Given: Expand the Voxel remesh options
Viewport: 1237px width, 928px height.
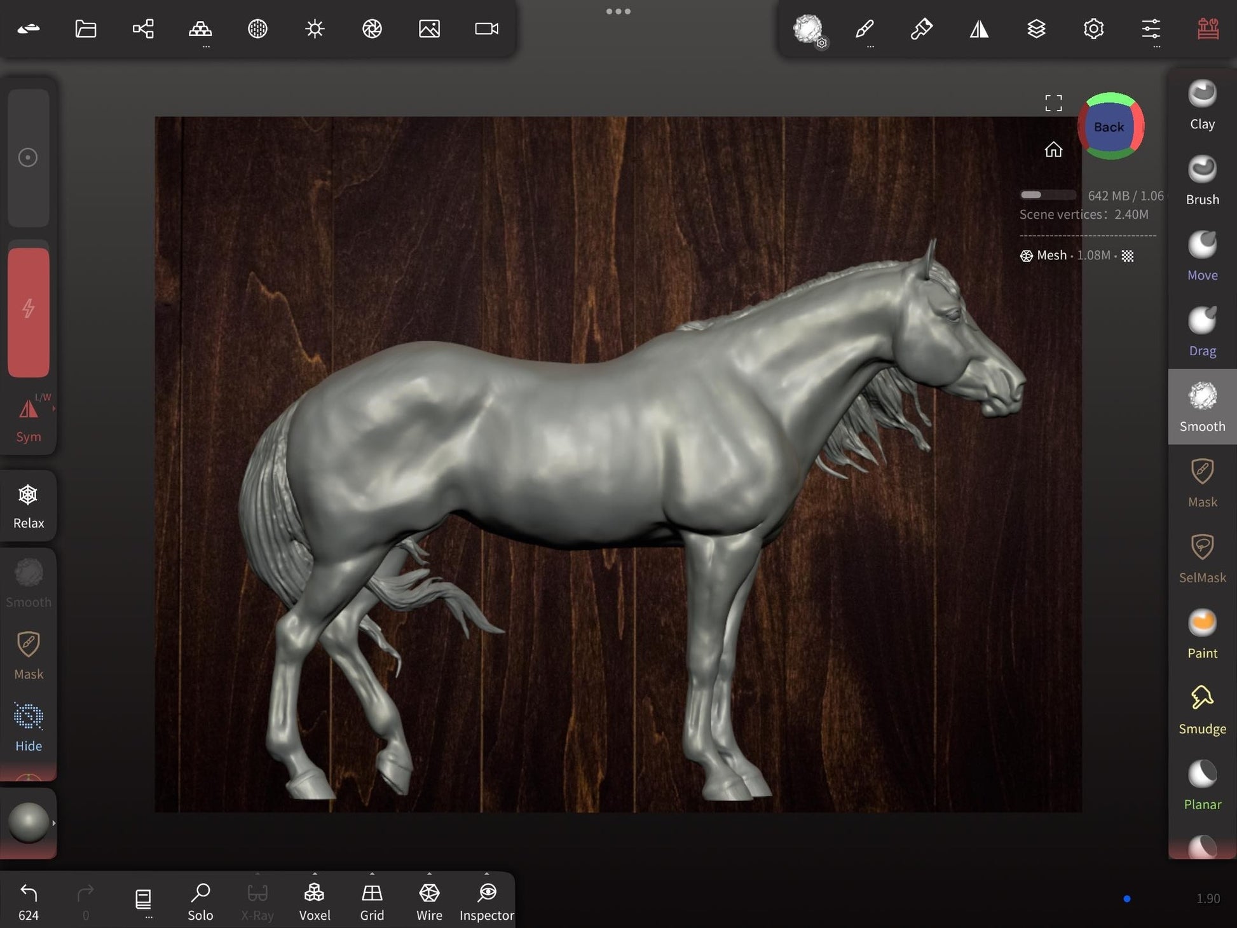Looking at the screenshot, I should point(315,875).
